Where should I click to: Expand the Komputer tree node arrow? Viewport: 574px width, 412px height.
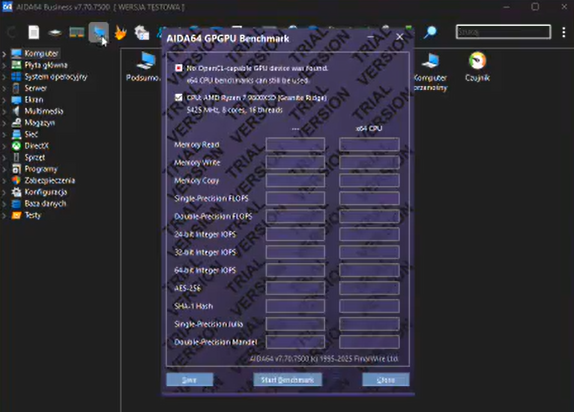click(4, 54)
